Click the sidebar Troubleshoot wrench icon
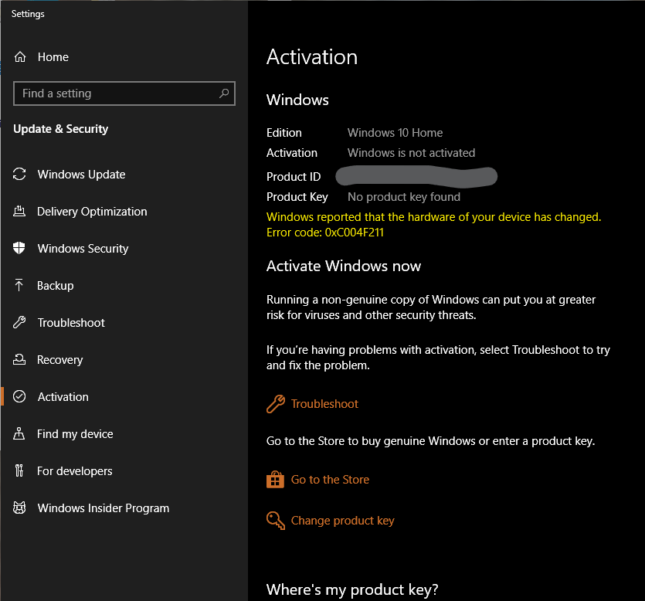The height and width of the screenshot is (601, 645). click(x=19, y=322)
